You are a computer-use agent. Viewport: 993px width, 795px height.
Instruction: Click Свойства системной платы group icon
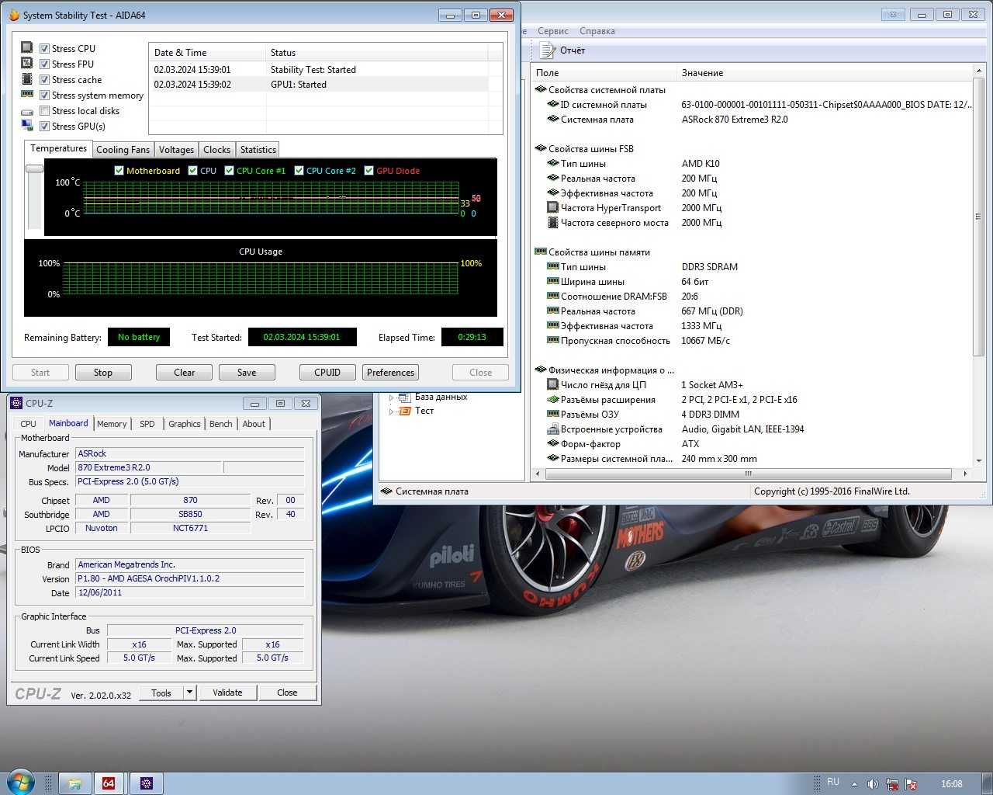click(541, 89)
